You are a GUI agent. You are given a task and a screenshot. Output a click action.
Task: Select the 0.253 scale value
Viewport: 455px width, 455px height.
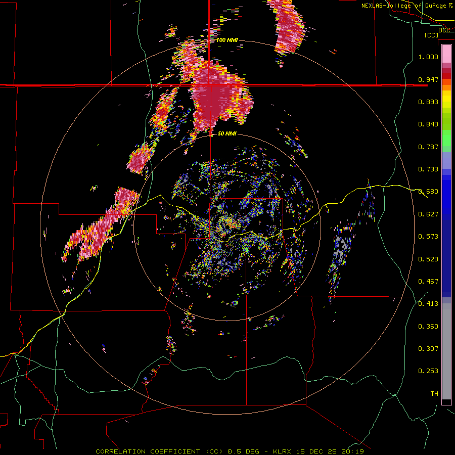coord(428,371)
